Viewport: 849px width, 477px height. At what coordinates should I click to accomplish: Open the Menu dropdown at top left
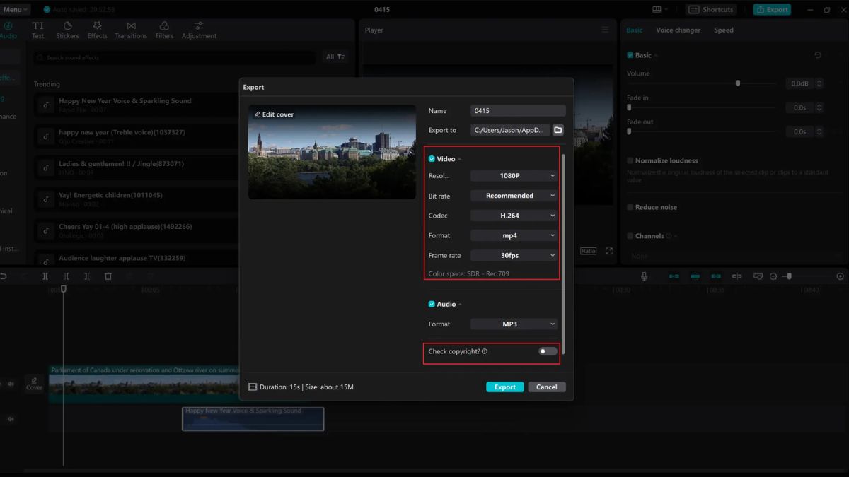click(x=16, y=9)
